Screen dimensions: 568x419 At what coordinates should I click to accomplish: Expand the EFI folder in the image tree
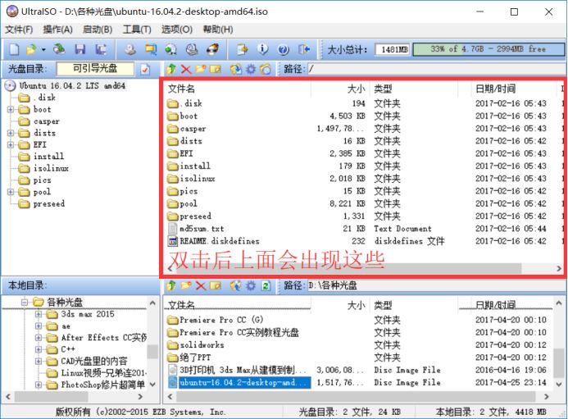coord(11,144)
